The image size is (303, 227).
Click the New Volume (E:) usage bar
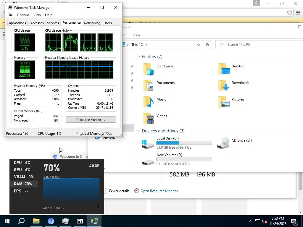184,159
